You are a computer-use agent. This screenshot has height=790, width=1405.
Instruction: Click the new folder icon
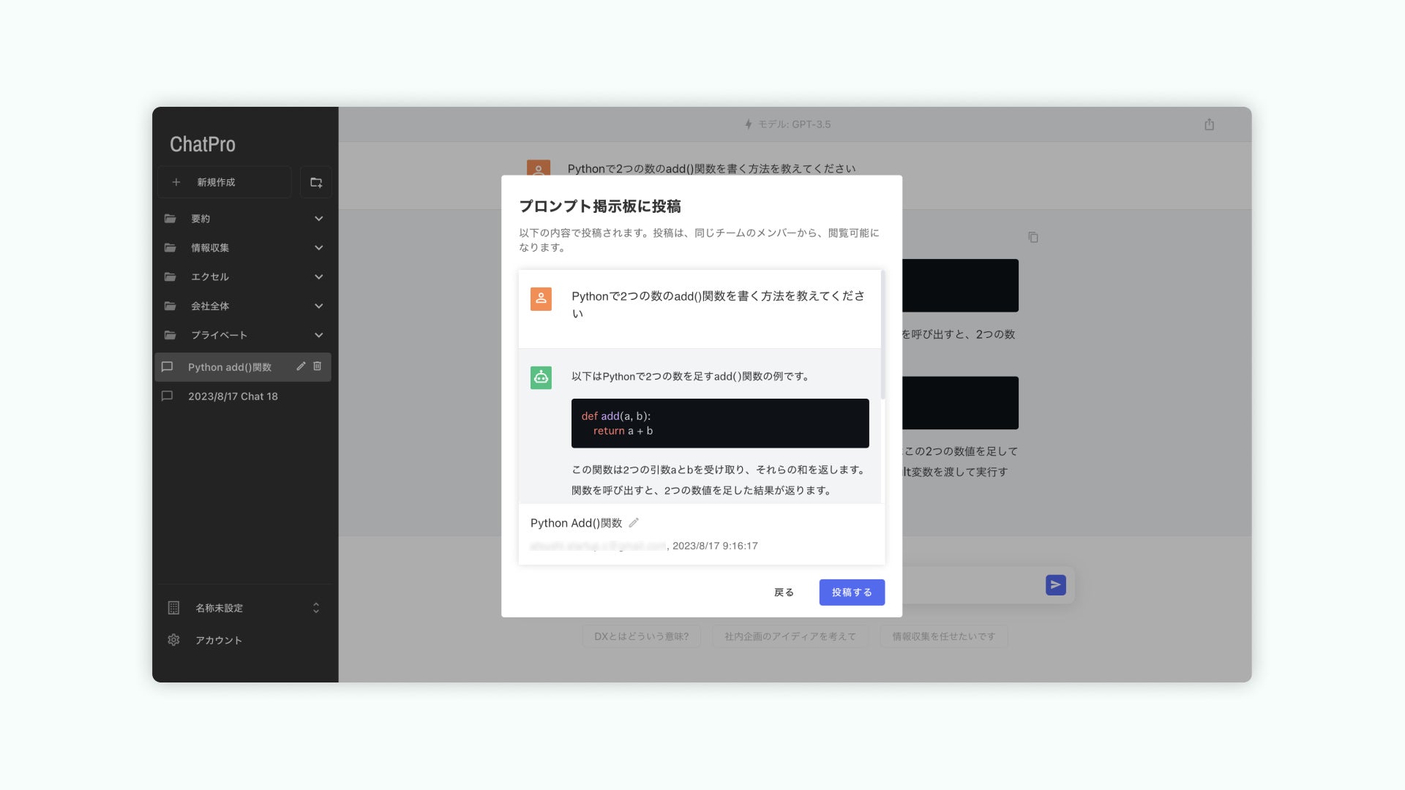[316, 182]
